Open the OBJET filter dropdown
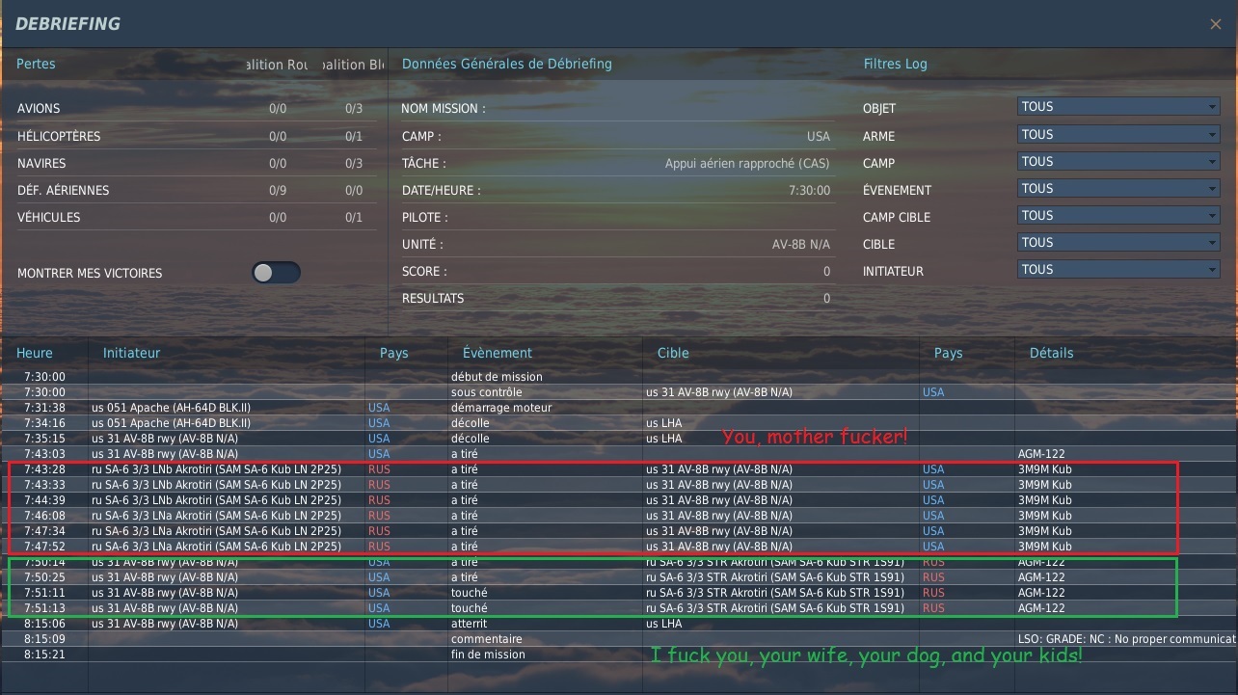The image size is (1238, 695). 1118,107
